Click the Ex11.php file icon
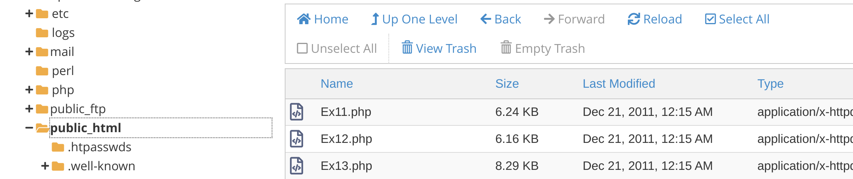853x179 pixels. coord(297,112)
